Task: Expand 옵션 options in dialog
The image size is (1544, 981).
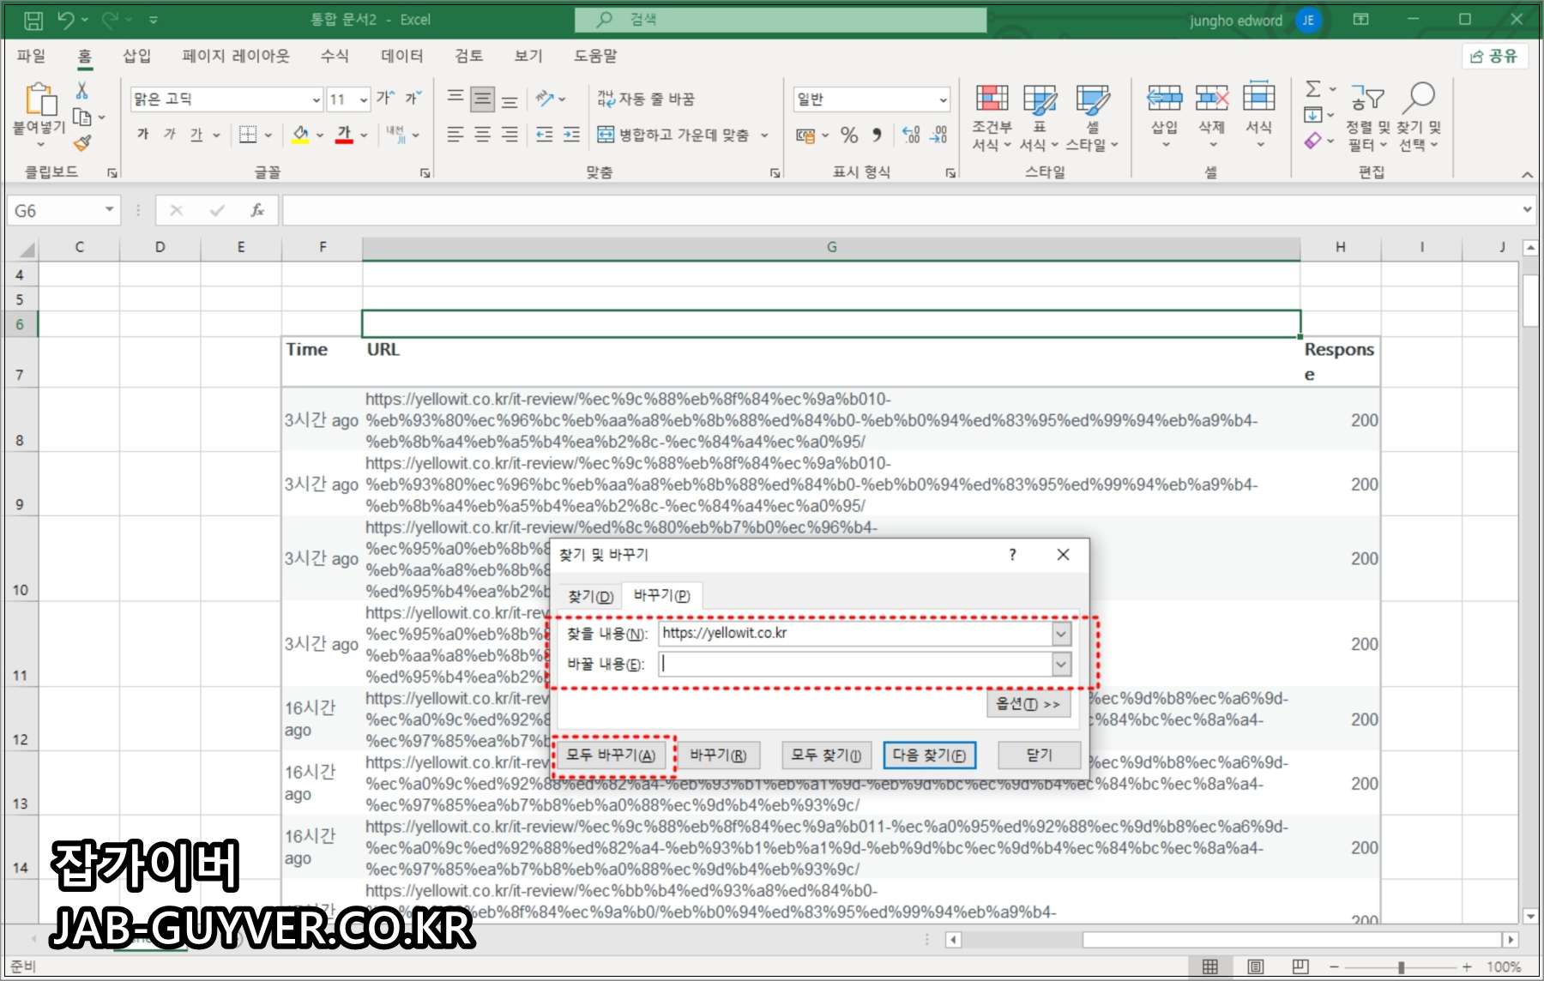Action: (1028, 704)
